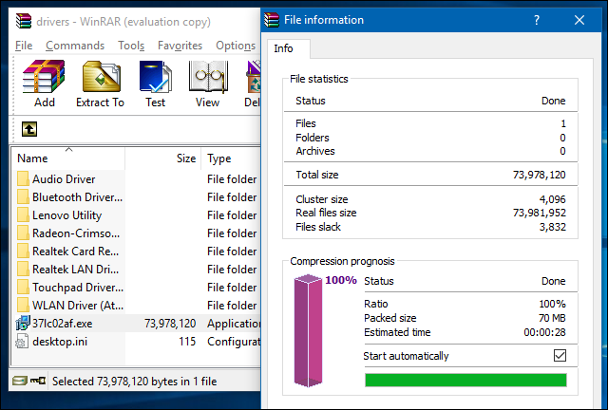Close the File information dialog
Screen dimensions: 608x410
click(579, 20)
